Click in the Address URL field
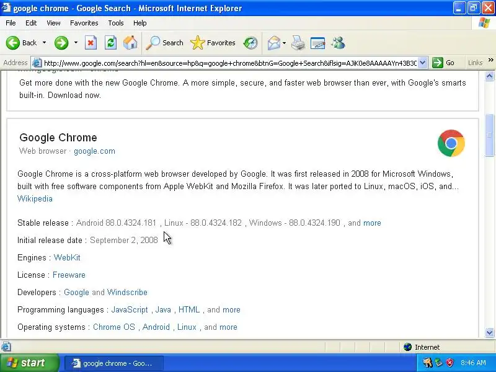The height and width of the screenshot is (372, 496). pos(230,63)
